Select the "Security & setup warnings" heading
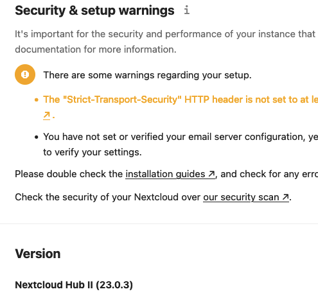The height and width of the screenshot is (296, 318). [94, 10]
